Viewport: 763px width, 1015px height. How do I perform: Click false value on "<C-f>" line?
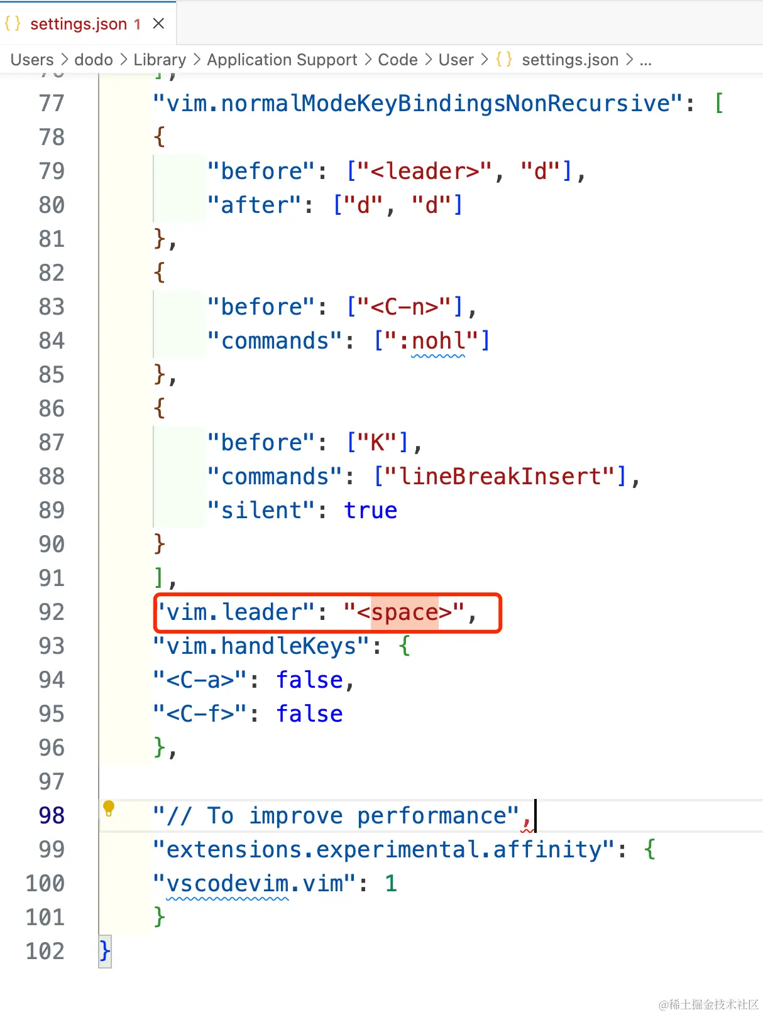[x=310, y=714]
